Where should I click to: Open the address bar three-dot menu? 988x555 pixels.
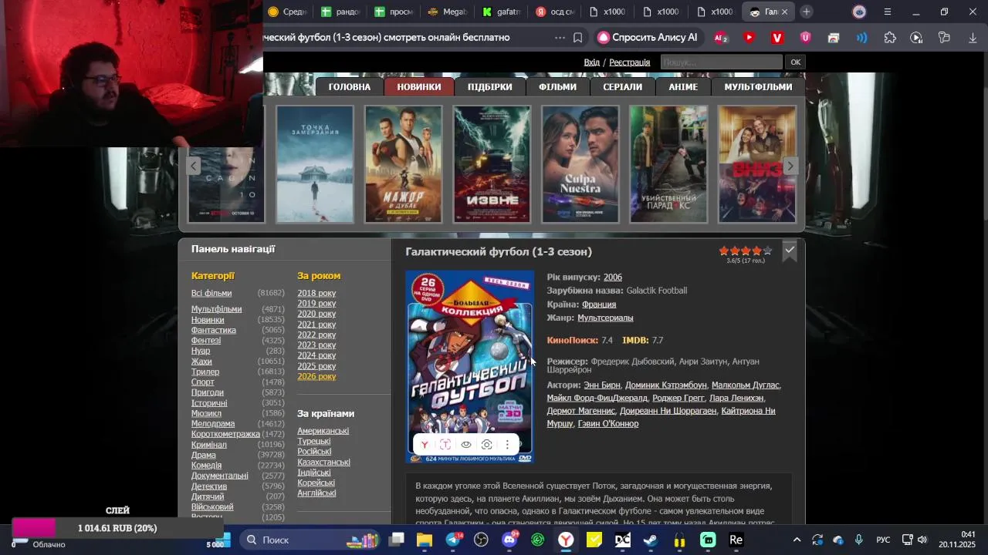tap(560, 37)
